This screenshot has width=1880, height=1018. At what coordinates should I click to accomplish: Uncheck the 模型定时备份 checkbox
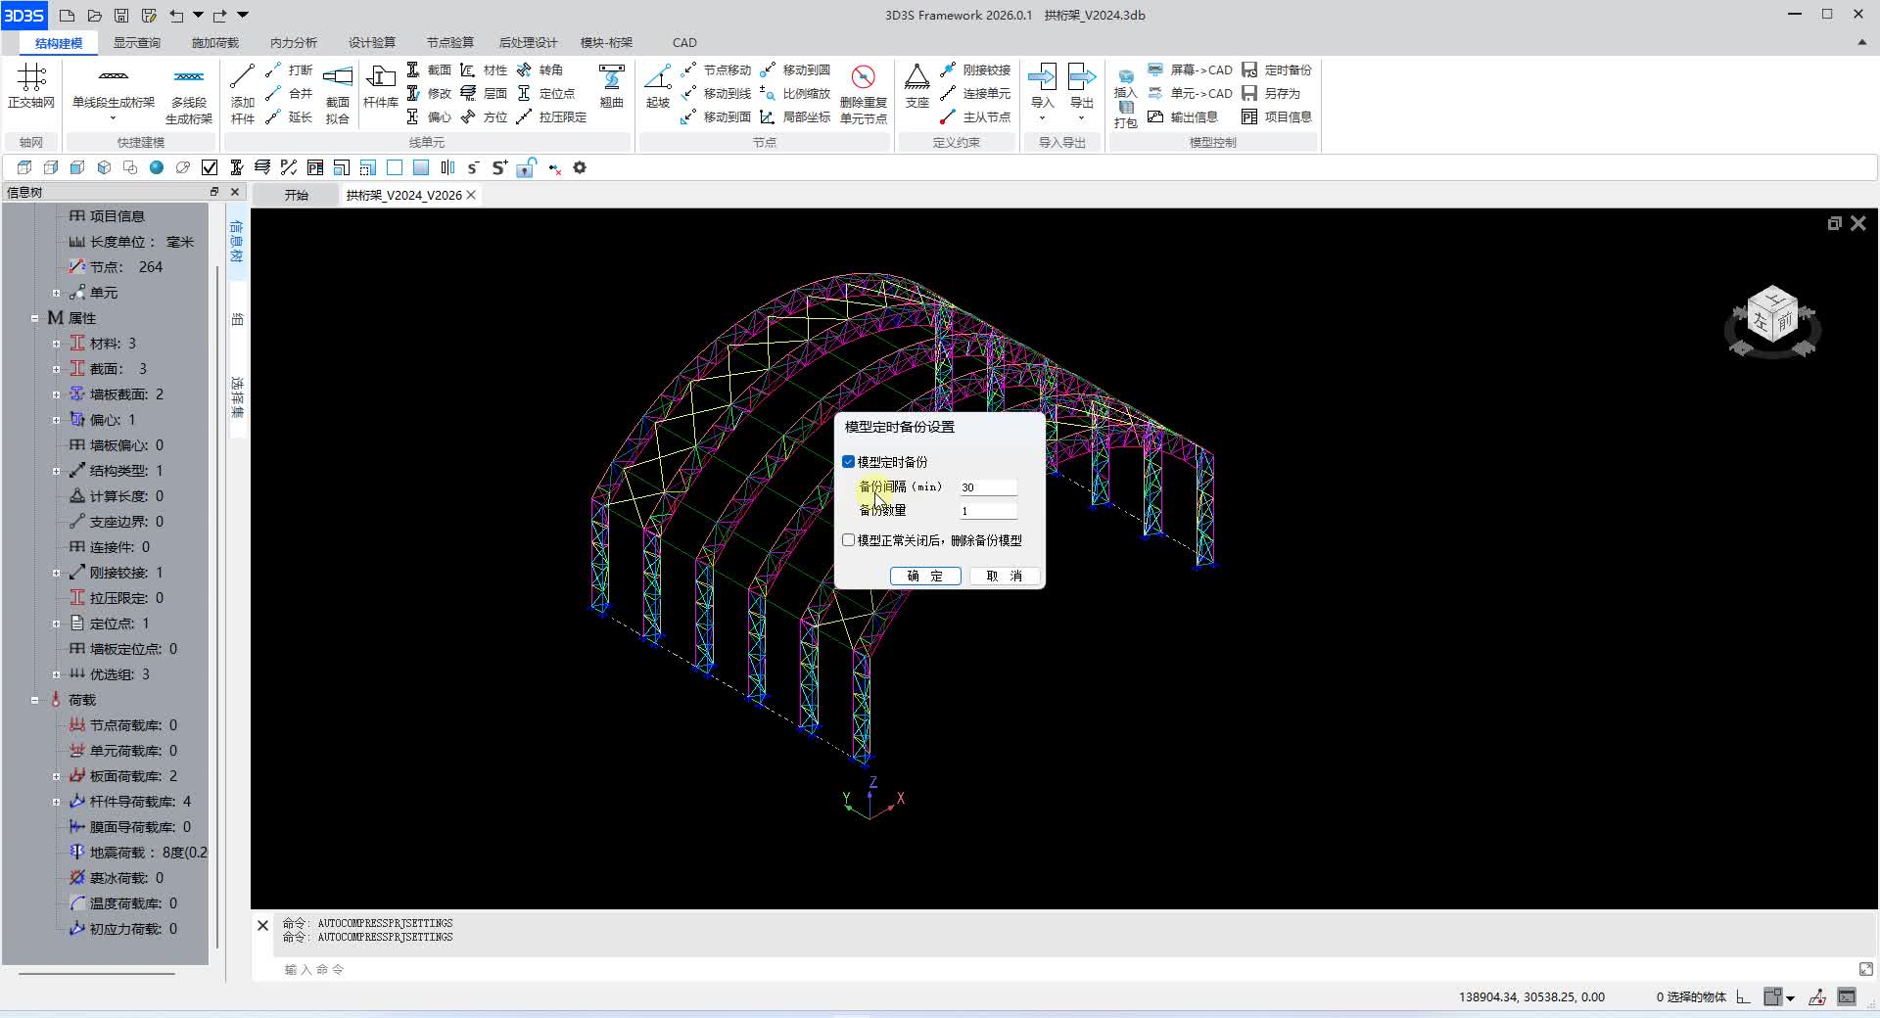849,461
